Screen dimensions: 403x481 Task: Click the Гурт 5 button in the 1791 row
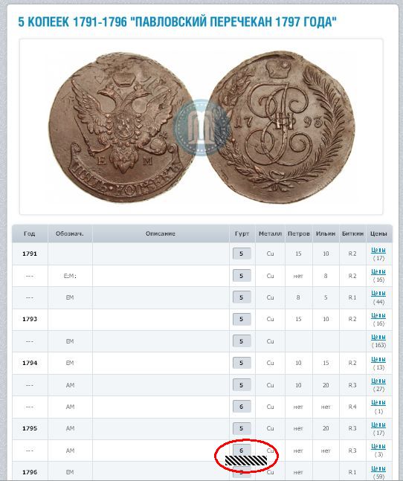click(x=242, y=254)
